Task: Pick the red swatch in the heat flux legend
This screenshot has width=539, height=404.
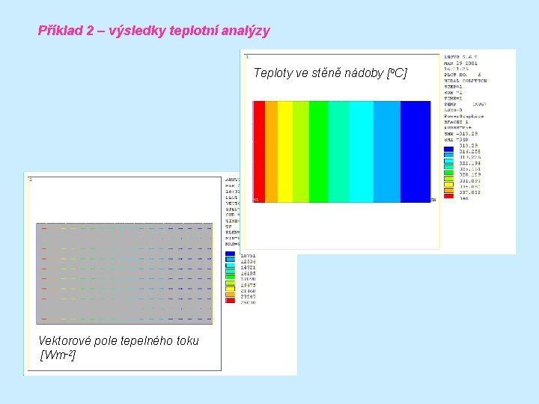Action: tap(230, 301)
